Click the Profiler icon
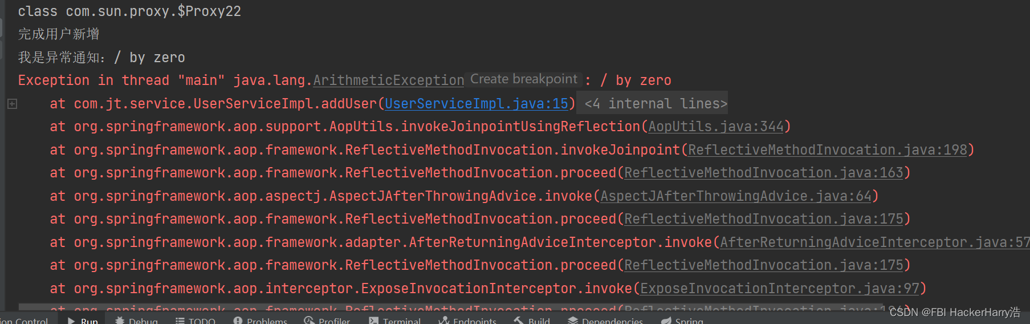Viewport: 1030px width, 324px height. pos(310,321)
